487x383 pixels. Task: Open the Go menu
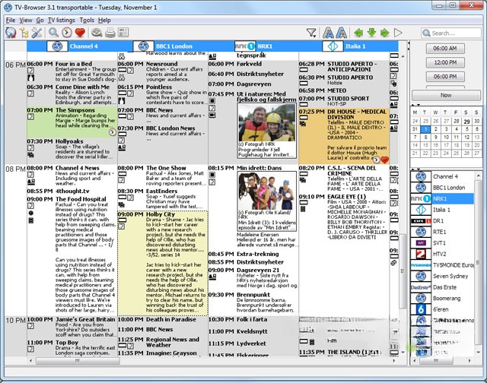coord(40,21)
